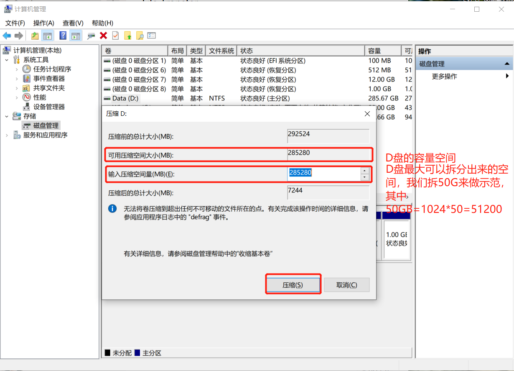The width and height of the screenshot is (514, 371).
Task: Sort by the 类型 column header
Action: [196, 51]
